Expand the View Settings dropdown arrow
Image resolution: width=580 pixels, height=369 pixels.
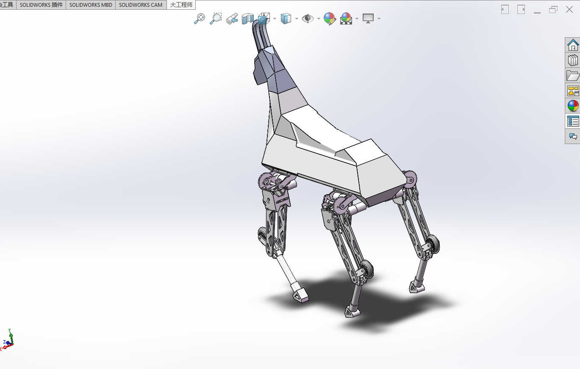click(379, 19)
